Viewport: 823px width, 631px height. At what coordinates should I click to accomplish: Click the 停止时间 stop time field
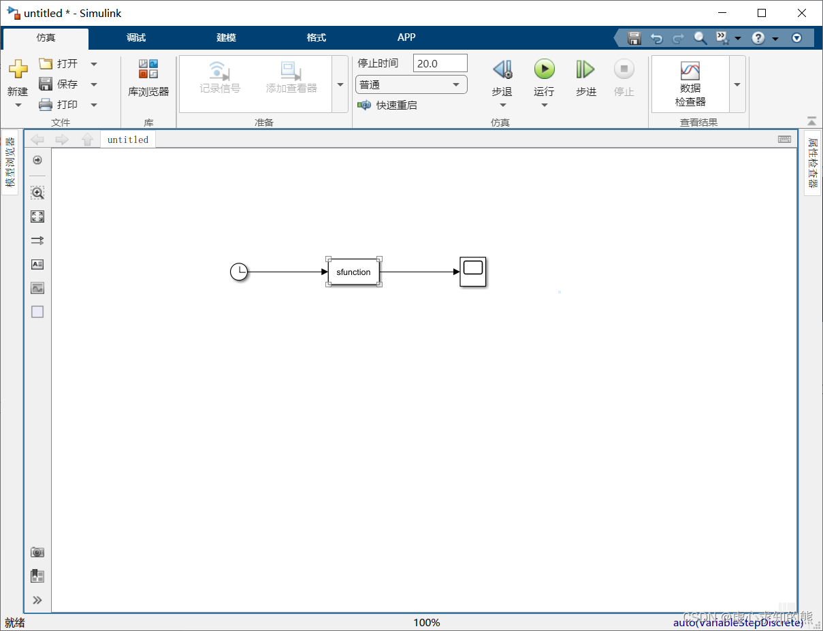coord(440,63)
